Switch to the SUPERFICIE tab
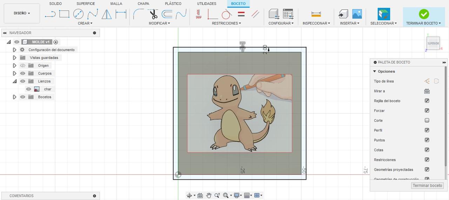Viewport: 449px width, 200px height. [86, 3]
